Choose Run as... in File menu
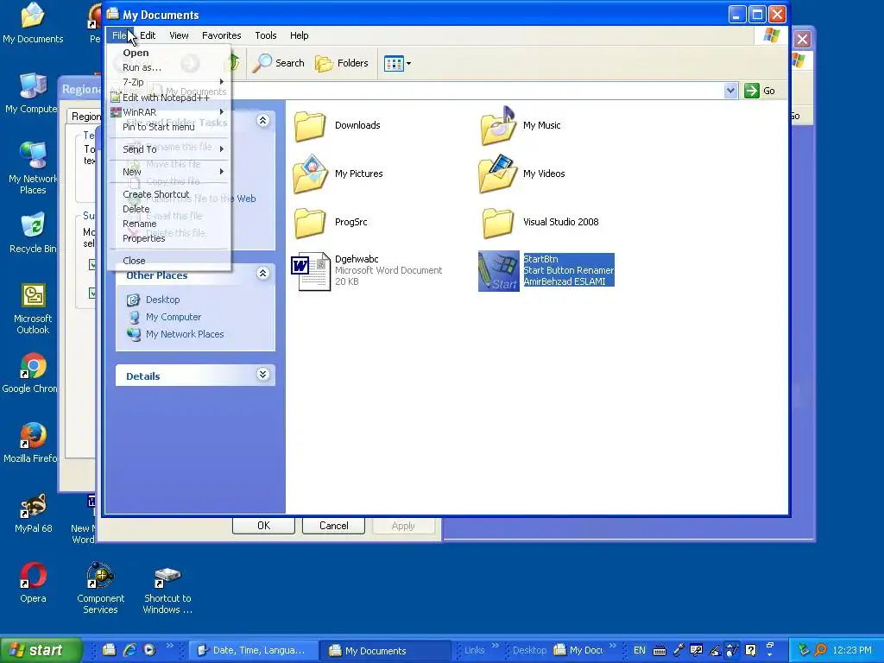 coord(169,67)
